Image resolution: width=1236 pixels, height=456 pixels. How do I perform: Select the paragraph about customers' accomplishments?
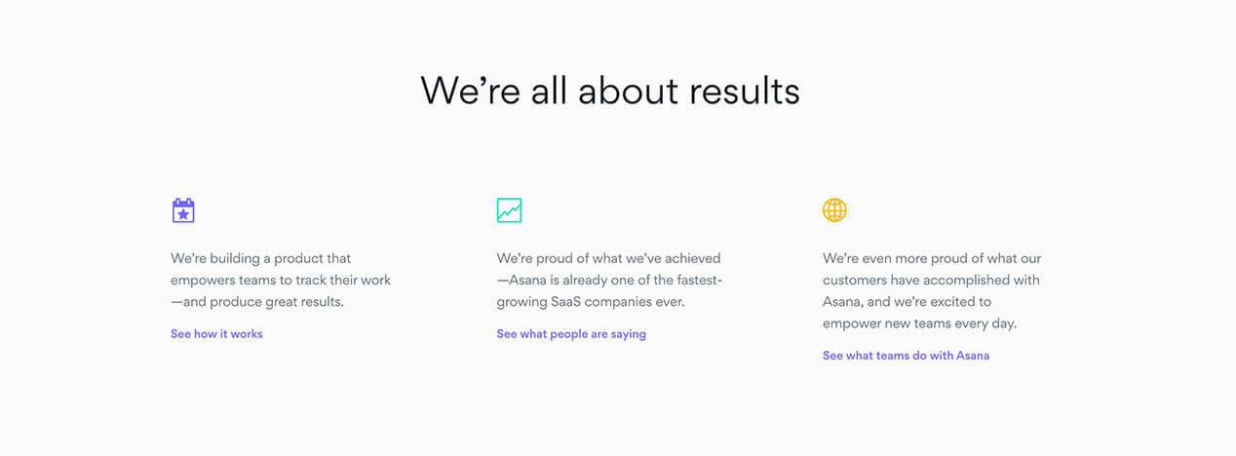pyautogui.click(x=932, y=290)
